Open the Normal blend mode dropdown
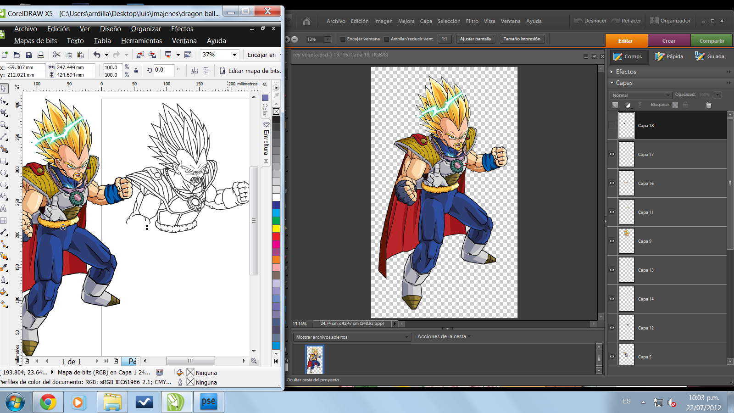Screen dimensions: 734x413 click(641, 95)
